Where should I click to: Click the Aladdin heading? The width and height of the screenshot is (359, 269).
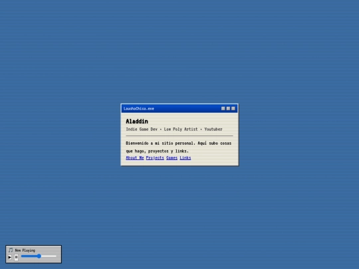pos(137,122)
